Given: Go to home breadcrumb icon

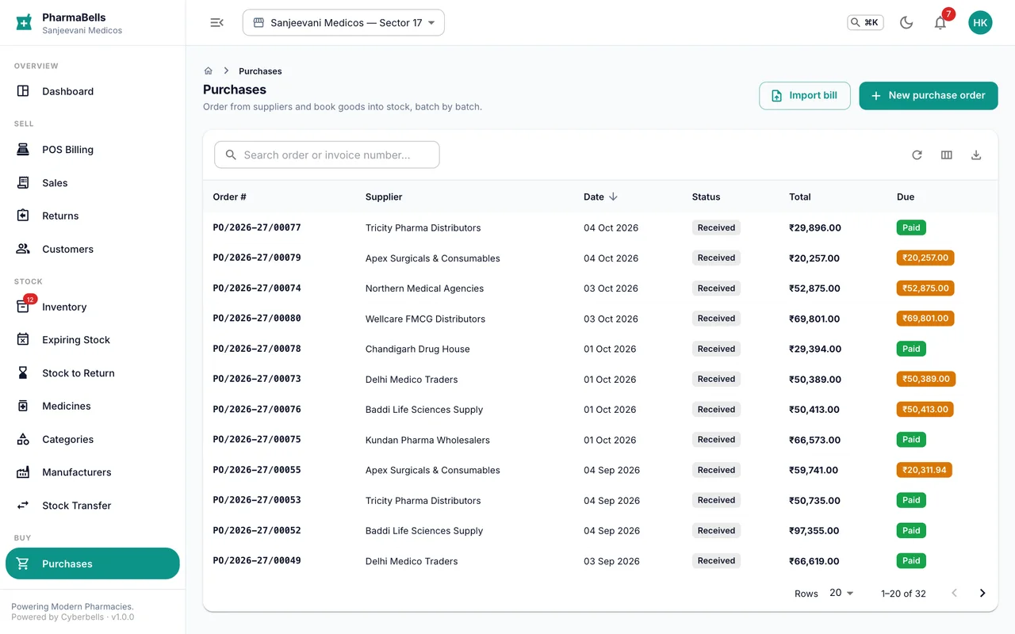Looking at the screenshot, I should pyautogui.click(x=209, y=71).
